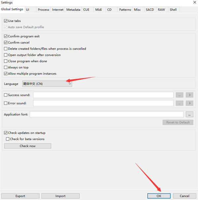The image size is (198, 200).
Task: Export settings with Export button
Action: tap(20, 196)
